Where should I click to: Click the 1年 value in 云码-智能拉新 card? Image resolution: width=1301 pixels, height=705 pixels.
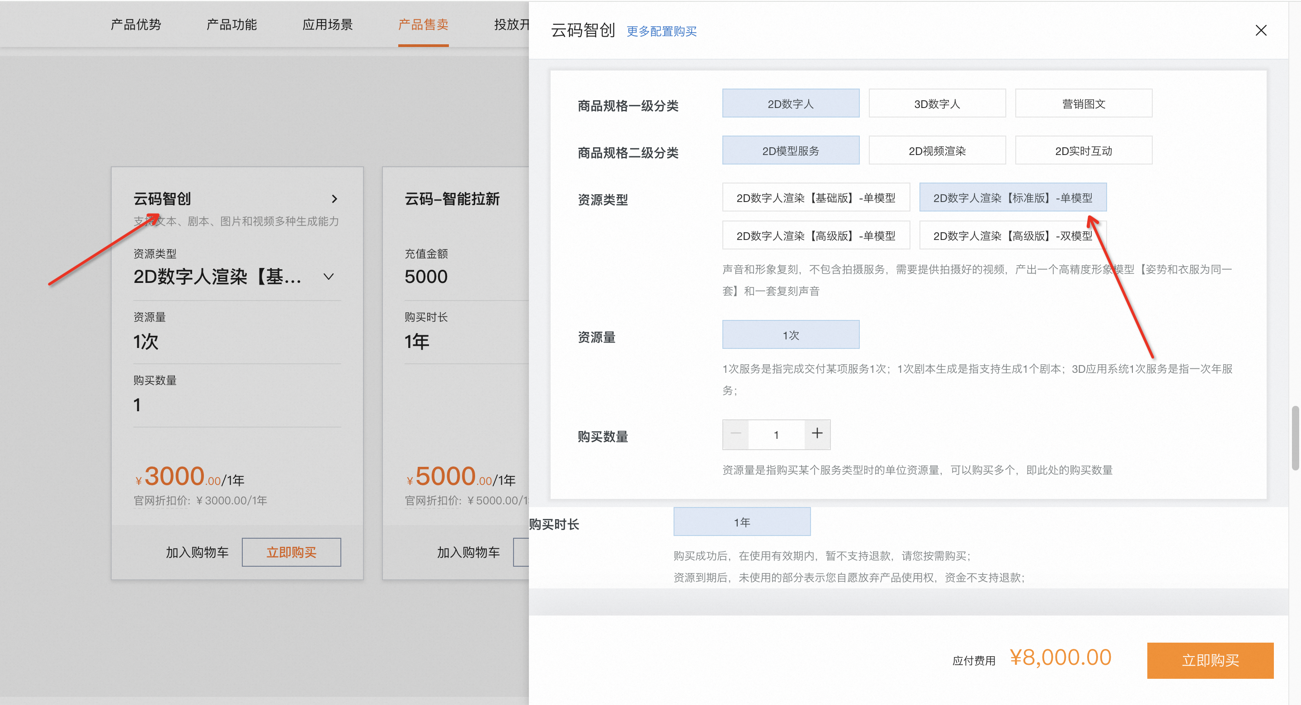click(417, 342)
